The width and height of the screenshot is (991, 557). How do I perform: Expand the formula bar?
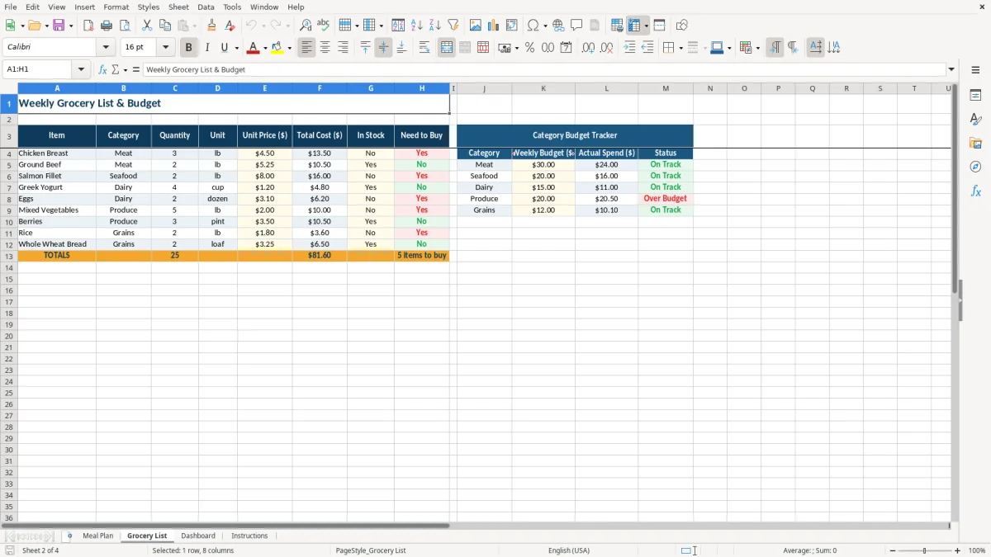pos(951,69)
